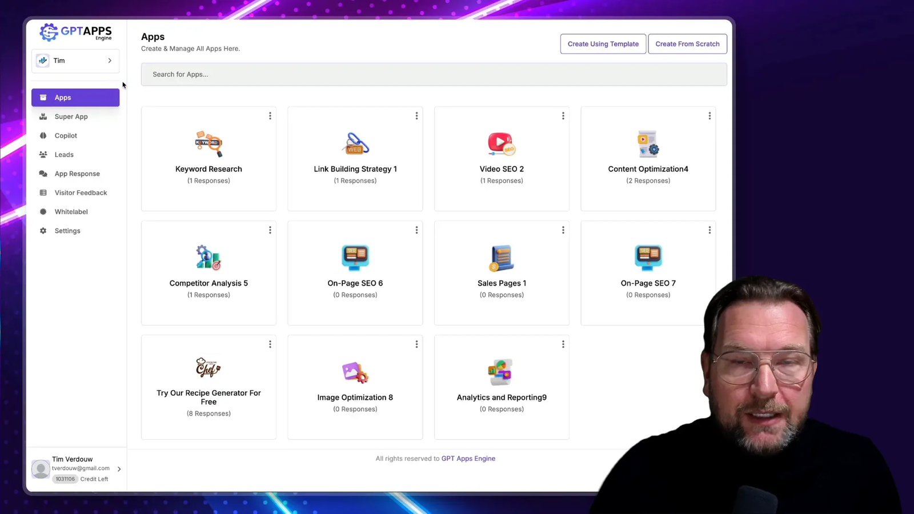The image size is (914, 514).
Task: Open Video SEO 2 app icon
Action: click(x=502, y=144)
